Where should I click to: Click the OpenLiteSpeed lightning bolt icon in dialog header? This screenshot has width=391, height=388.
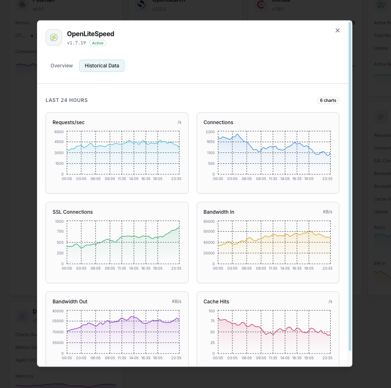(x=54, y=37)
